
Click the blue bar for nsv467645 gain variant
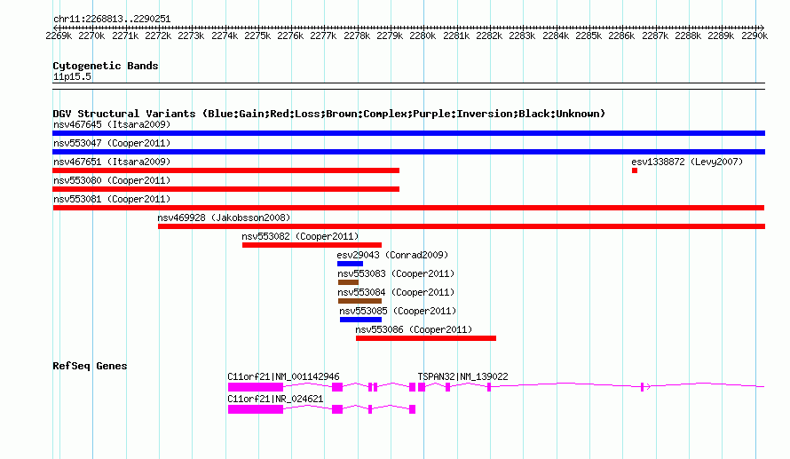point(408,133)
